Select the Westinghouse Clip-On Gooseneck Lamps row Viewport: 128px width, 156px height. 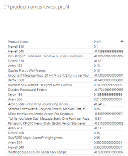[x=65, y=152]
